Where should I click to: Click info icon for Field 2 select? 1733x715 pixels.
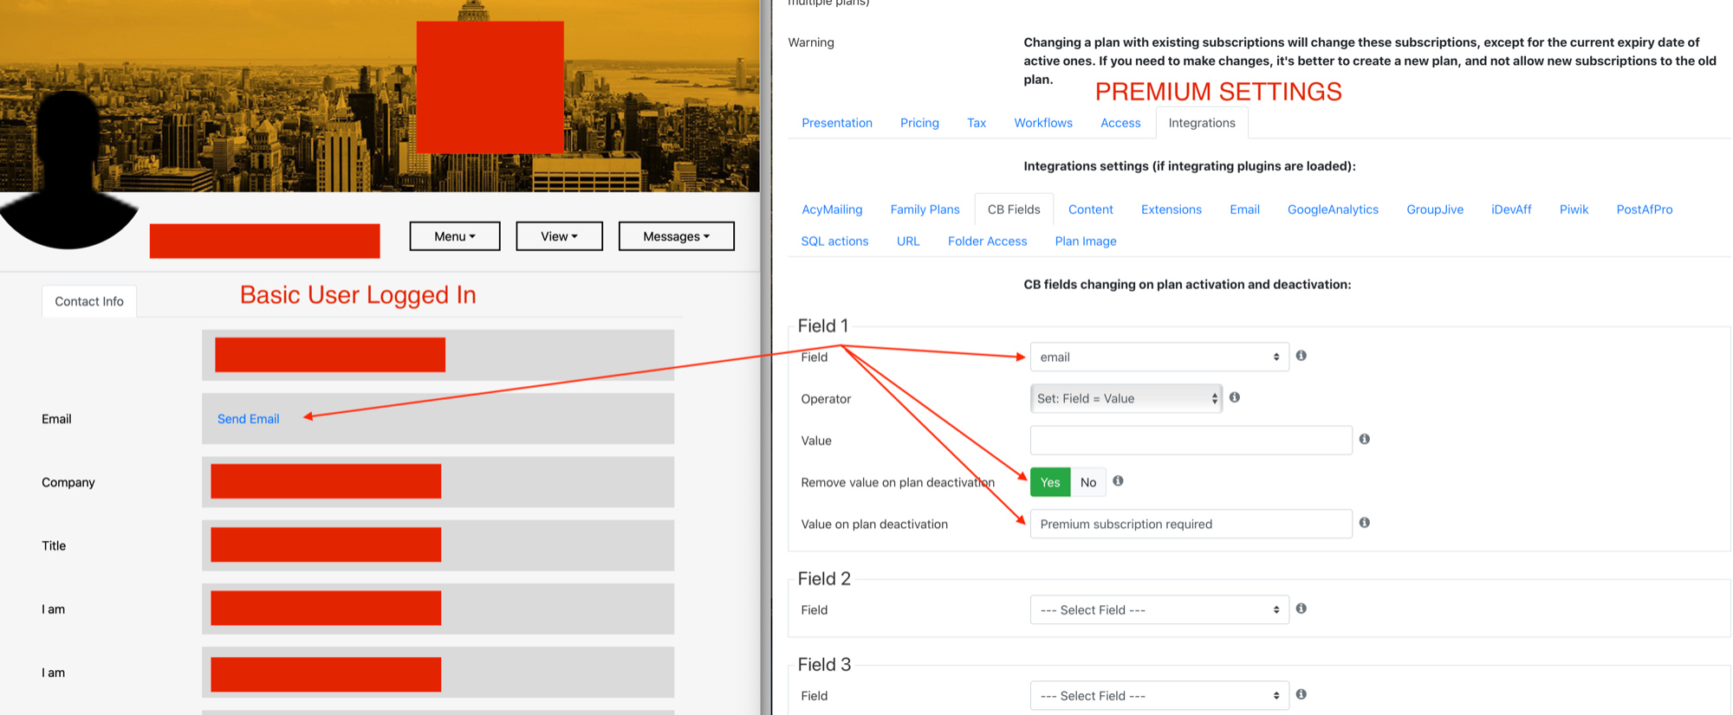pyautogui.click(x=1301, y=609)
